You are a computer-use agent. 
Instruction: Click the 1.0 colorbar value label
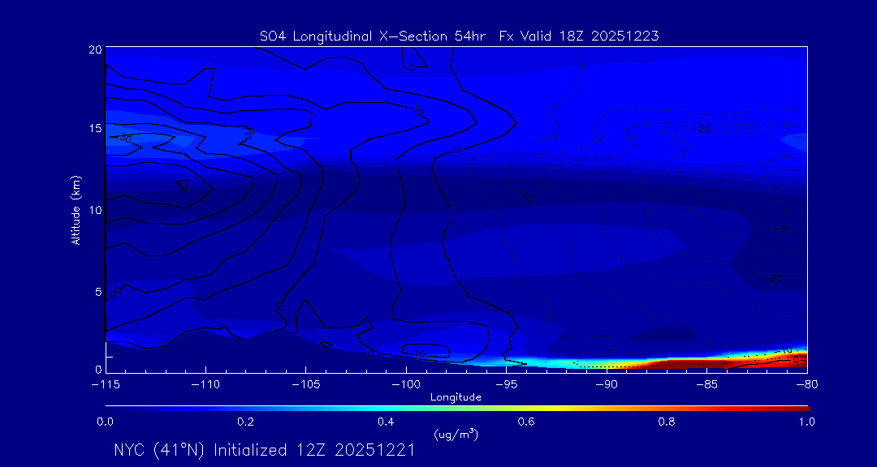(806, 422)
